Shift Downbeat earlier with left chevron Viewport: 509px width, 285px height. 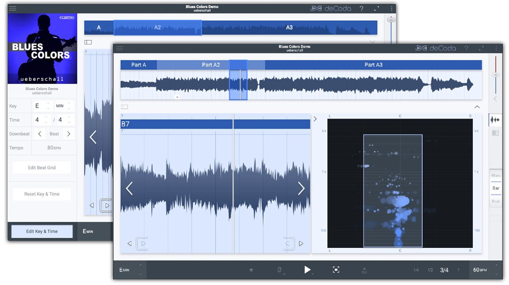[x=40, y=134]
